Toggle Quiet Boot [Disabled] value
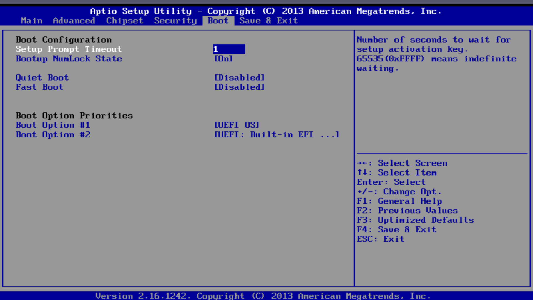The image size is (533, 300). tap(239, 78)
